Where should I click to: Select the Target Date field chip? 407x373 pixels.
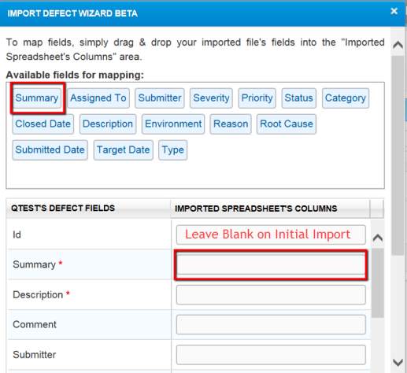[x=124, y=150]
